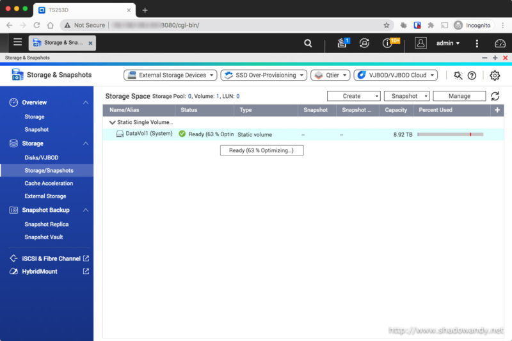Click the search magnifier icon
512x341 pixels.
click(308, 44)
